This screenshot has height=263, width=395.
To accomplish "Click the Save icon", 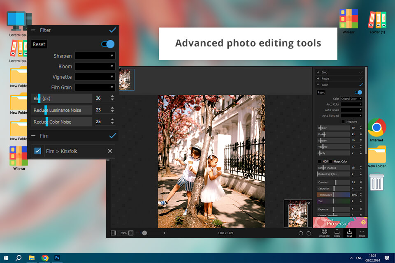I will pyautogui.click(x=349, y=232).
